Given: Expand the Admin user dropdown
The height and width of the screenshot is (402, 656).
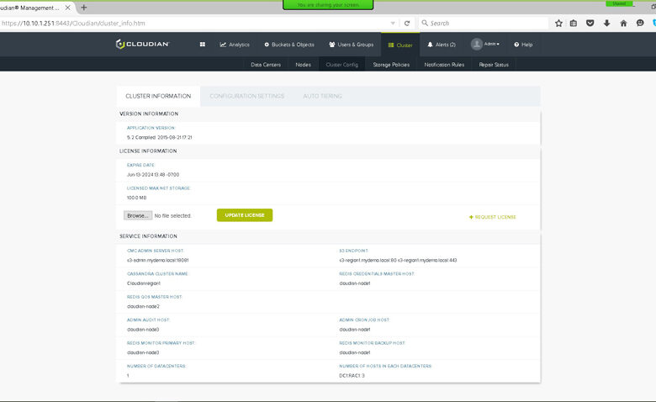Looking at the screenshot, I should pos(485,44).
